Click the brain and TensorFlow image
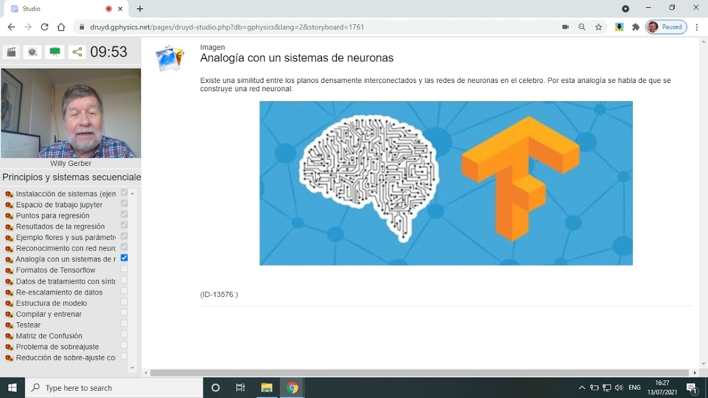708x398 pixels. click(446, 183)
